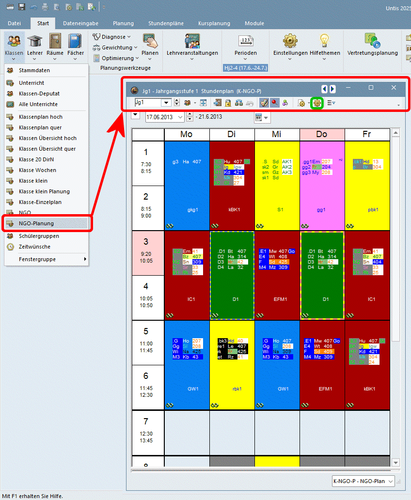411x500 pixels.
Task: Open the Fächer book icon
Action: [75, 42]
